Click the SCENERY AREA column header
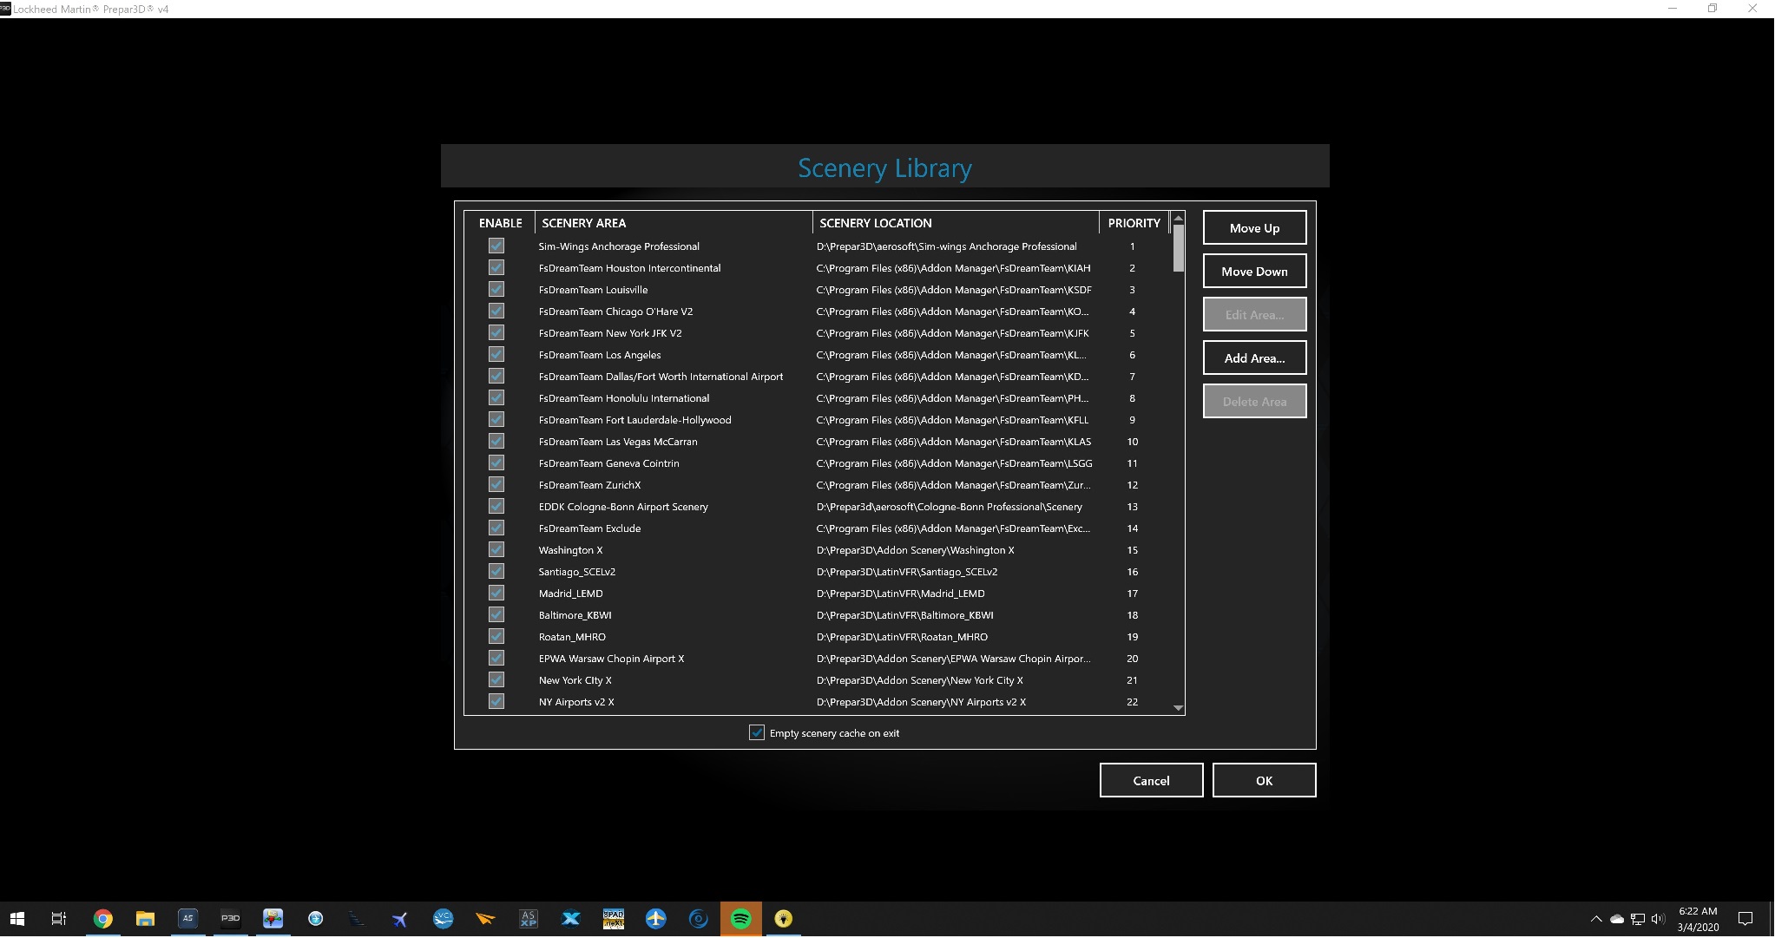Image resolution: width=1775 pixels, height=938 pixels. (674, 223)
